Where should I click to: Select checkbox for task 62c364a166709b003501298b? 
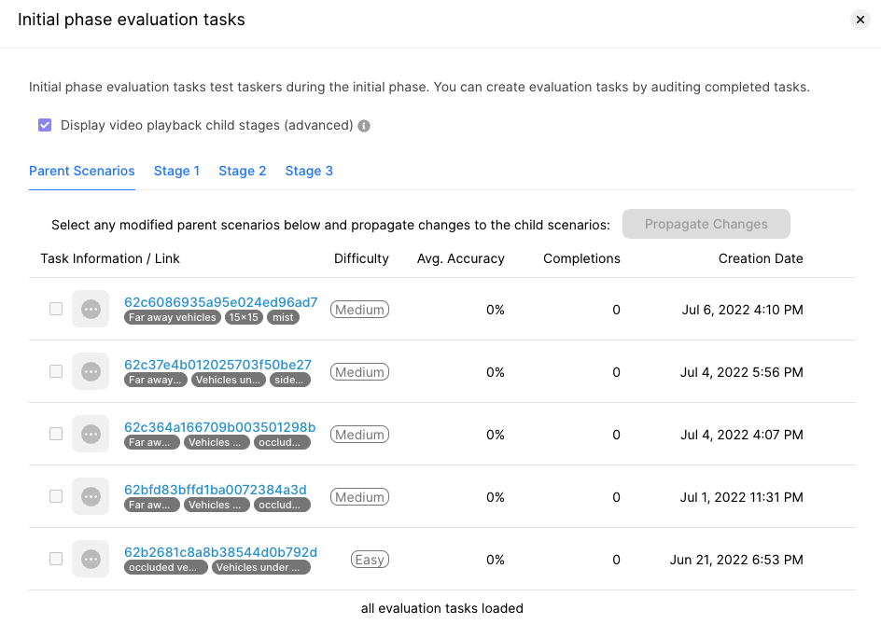pyautogui.click(x=56, y=434)
